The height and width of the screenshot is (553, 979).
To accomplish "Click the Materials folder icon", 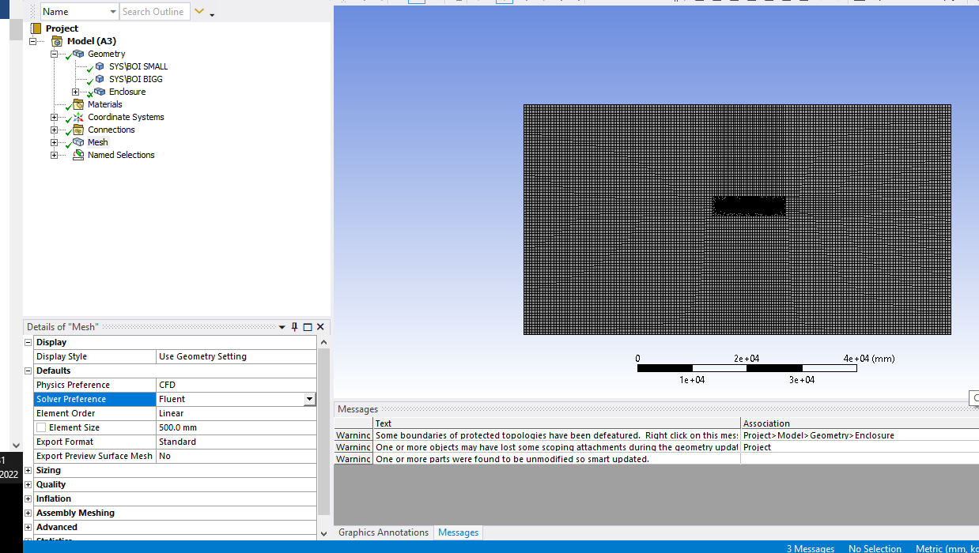I will [x=78, y=104].
